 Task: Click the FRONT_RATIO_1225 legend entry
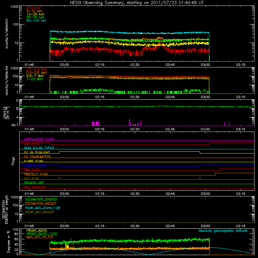(x=42, y=234)
